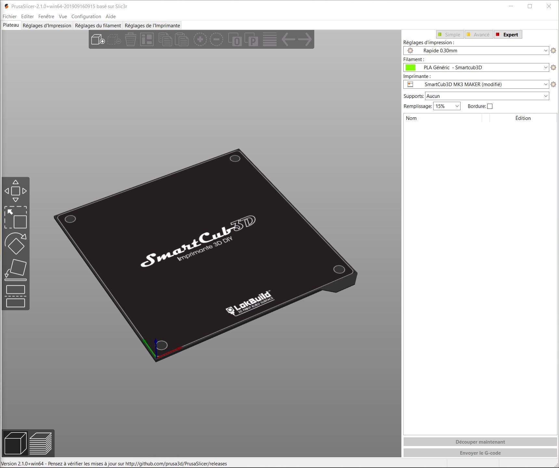Viewport: 559px width, 468px height.
Task: Click the SmartCub3D print bed in the viewport
Action: click(205, 255)
